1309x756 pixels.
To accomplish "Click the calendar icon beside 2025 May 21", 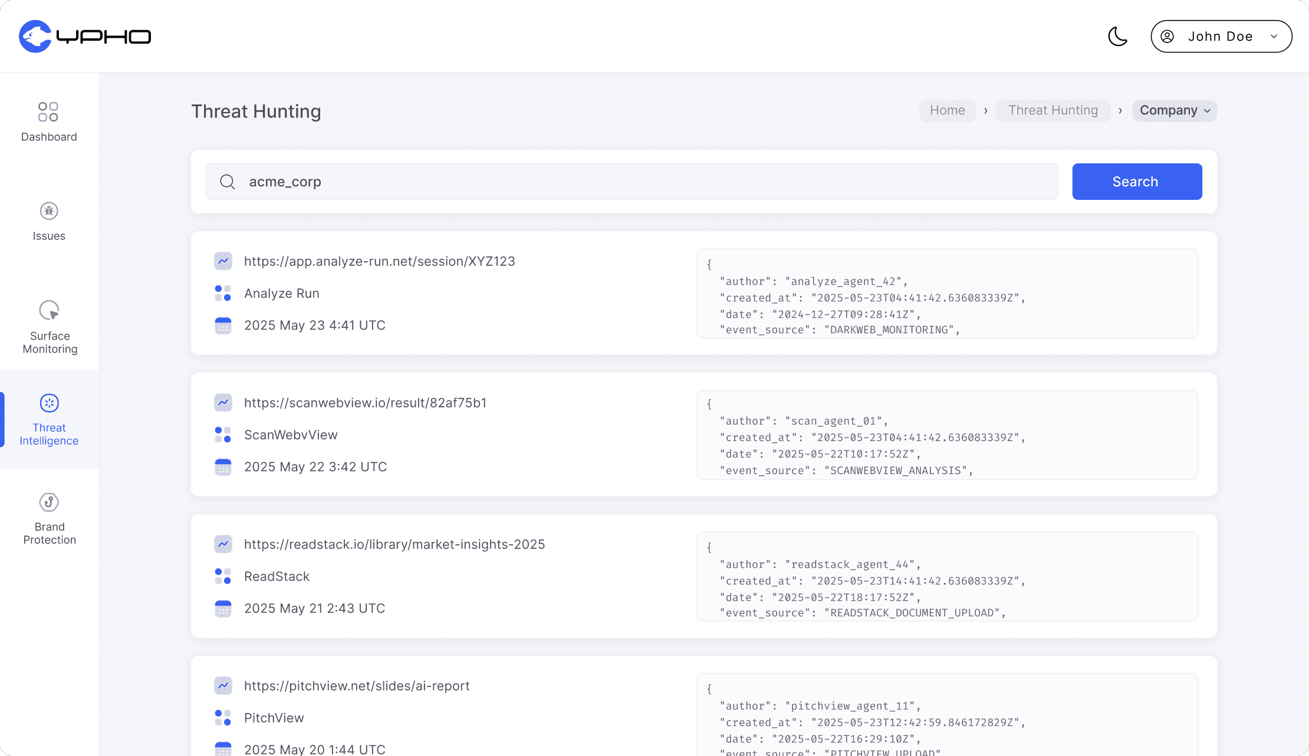I will pos(223,608).
